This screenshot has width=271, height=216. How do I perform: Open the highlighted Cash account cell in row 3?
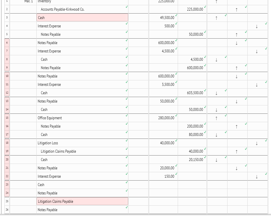tap(82, 18)
